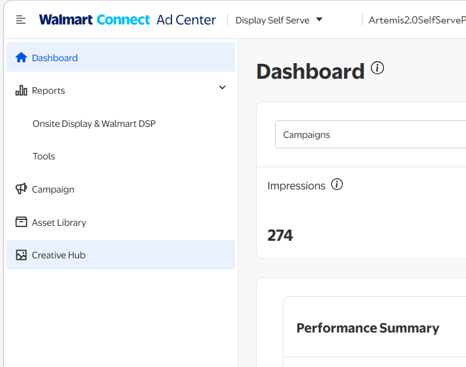
Task: Collapse the sidebar with the hamburger menu icon
Action: [20, 20]
